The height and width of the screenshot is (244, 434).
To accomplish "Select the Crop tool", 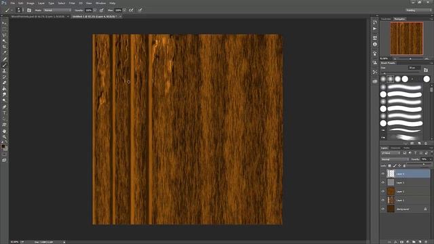I will 4,47.
